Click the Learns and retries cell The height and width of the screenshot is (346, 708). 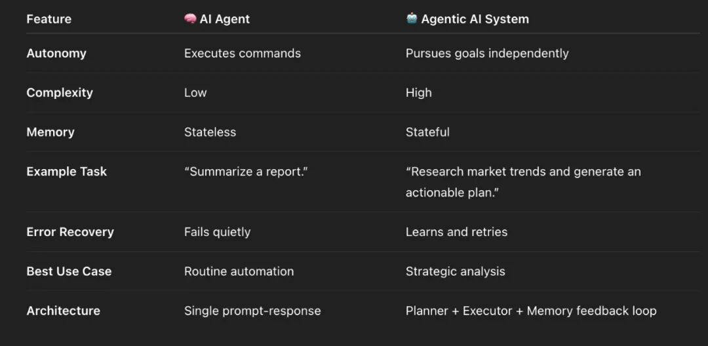point(456,231)
